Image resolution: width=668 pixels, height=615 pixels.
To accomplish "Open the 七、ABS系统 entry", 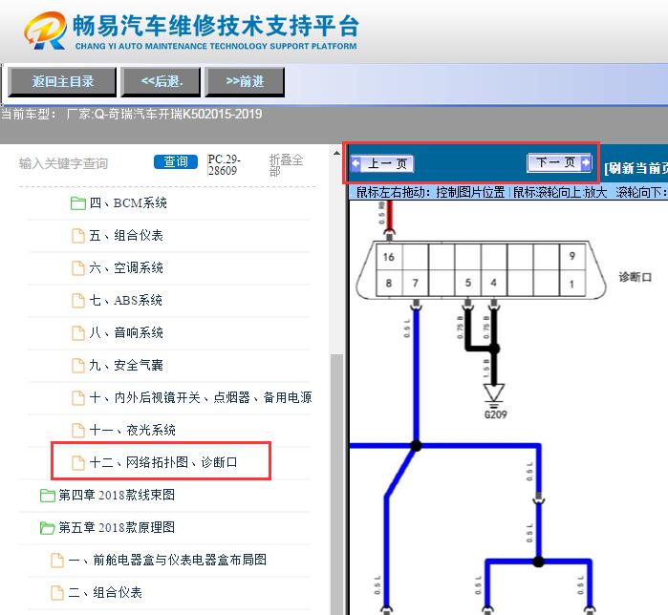I will (126, 300).
